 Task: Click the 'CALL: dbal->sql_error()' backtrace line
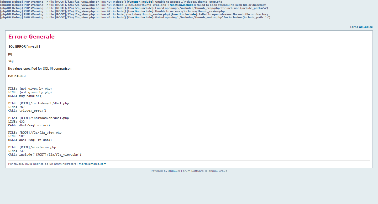[x=29, y=125]
